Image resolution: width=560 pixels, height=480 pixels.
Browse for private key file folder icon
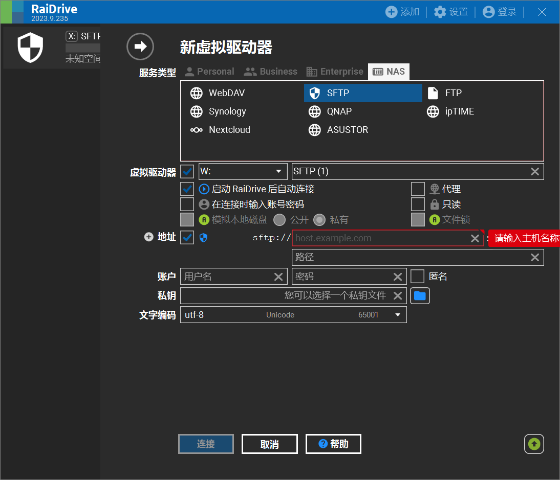(420, 295)
